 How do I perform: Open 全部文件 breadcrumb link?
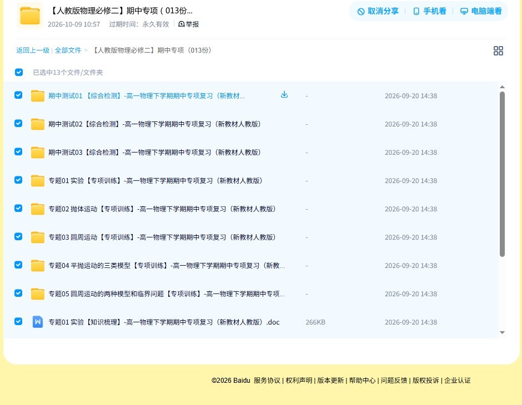point(68,50)
